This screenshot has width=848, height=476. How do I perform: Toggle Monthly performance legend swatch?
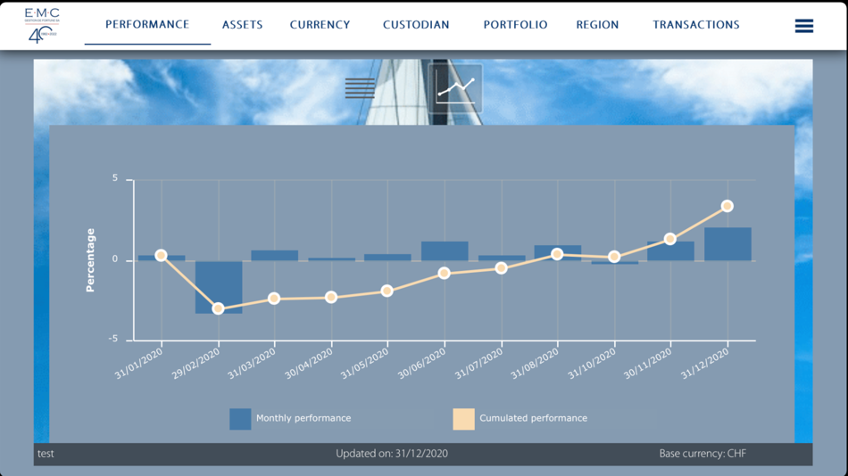pos(240,419)
